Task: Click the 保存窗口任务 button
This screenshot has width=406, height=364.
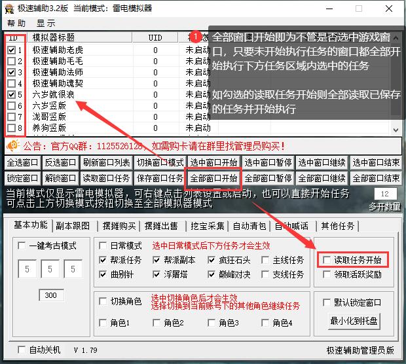Action: (x=160, y=178)
